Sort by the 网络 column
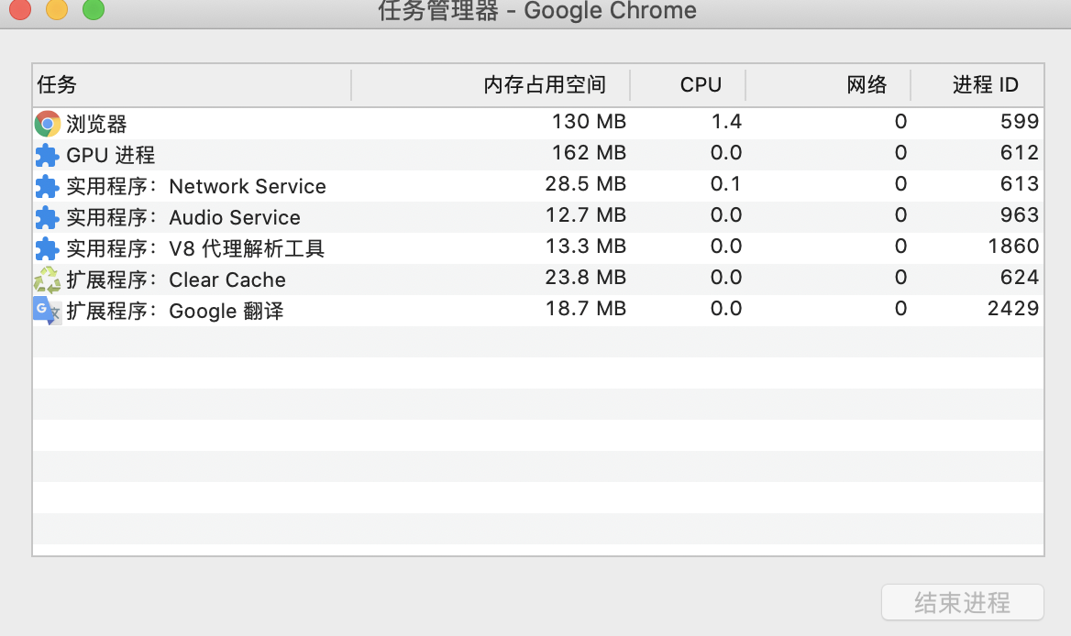The image size is (1071, 636). click(867, 84)
